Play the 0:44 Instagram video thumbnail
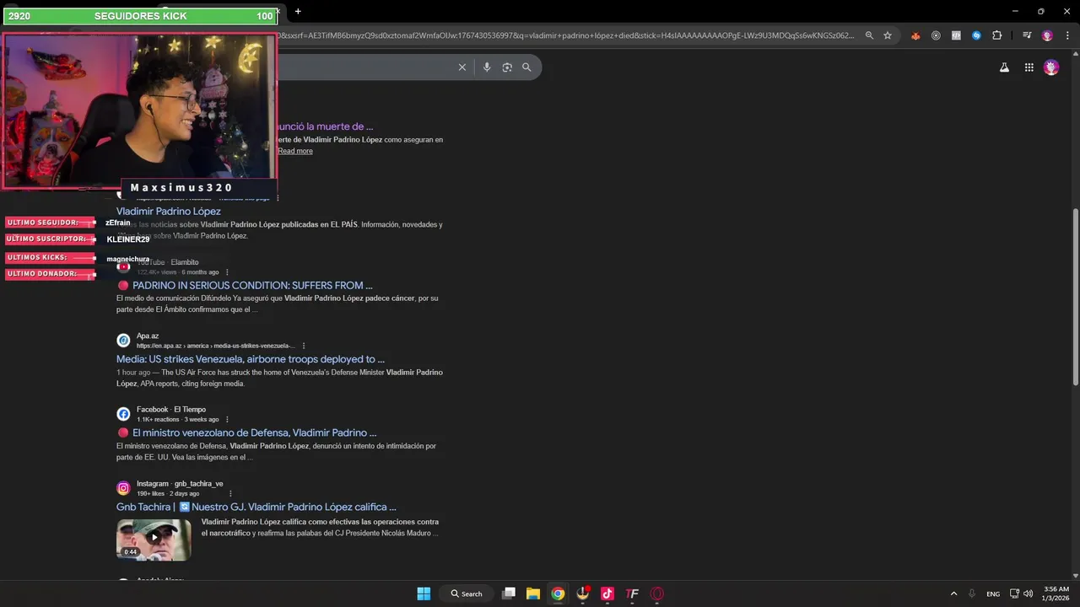 coord(154,540)
